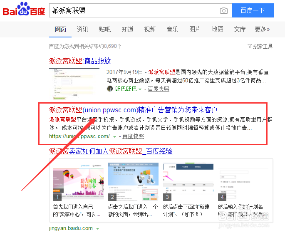
Task: Click the jingyan.baidu.com green URL
Action: [71, 228]
